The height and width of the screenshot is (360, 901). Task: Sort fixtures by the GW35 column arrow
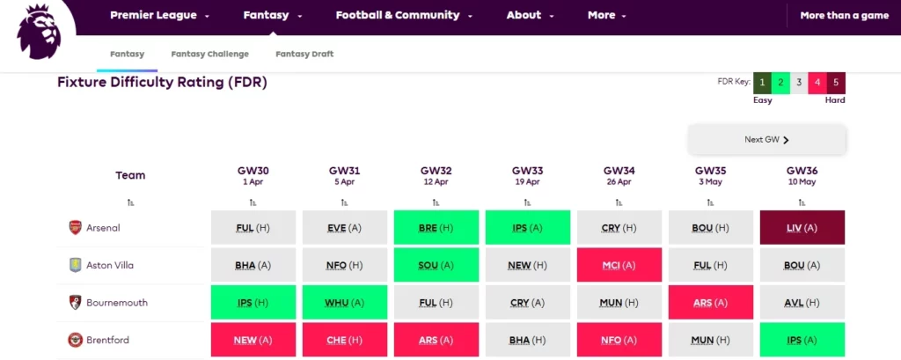click(710, 202)
